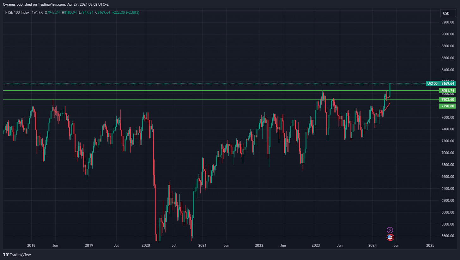Screen dimensions: 460x260
Task: Click the 6800.00 price axis label
Action: point(448,165)
